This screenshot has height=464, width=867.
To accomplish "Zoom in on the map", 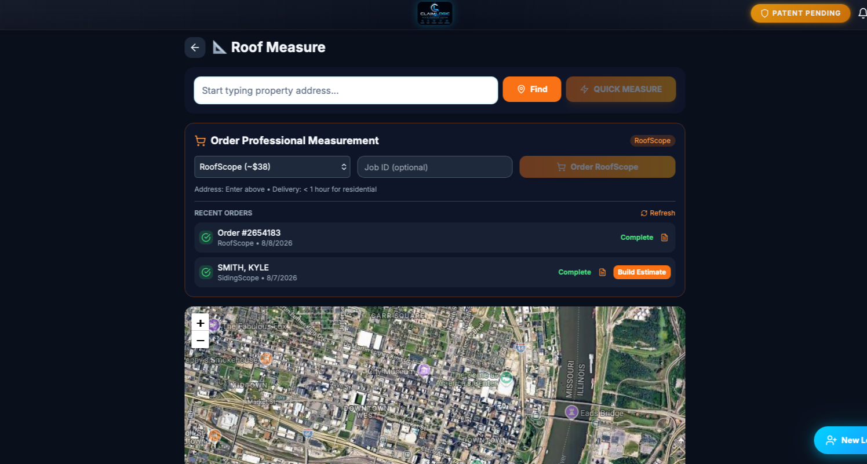I will pyautogui.click(x=201, y=323).
